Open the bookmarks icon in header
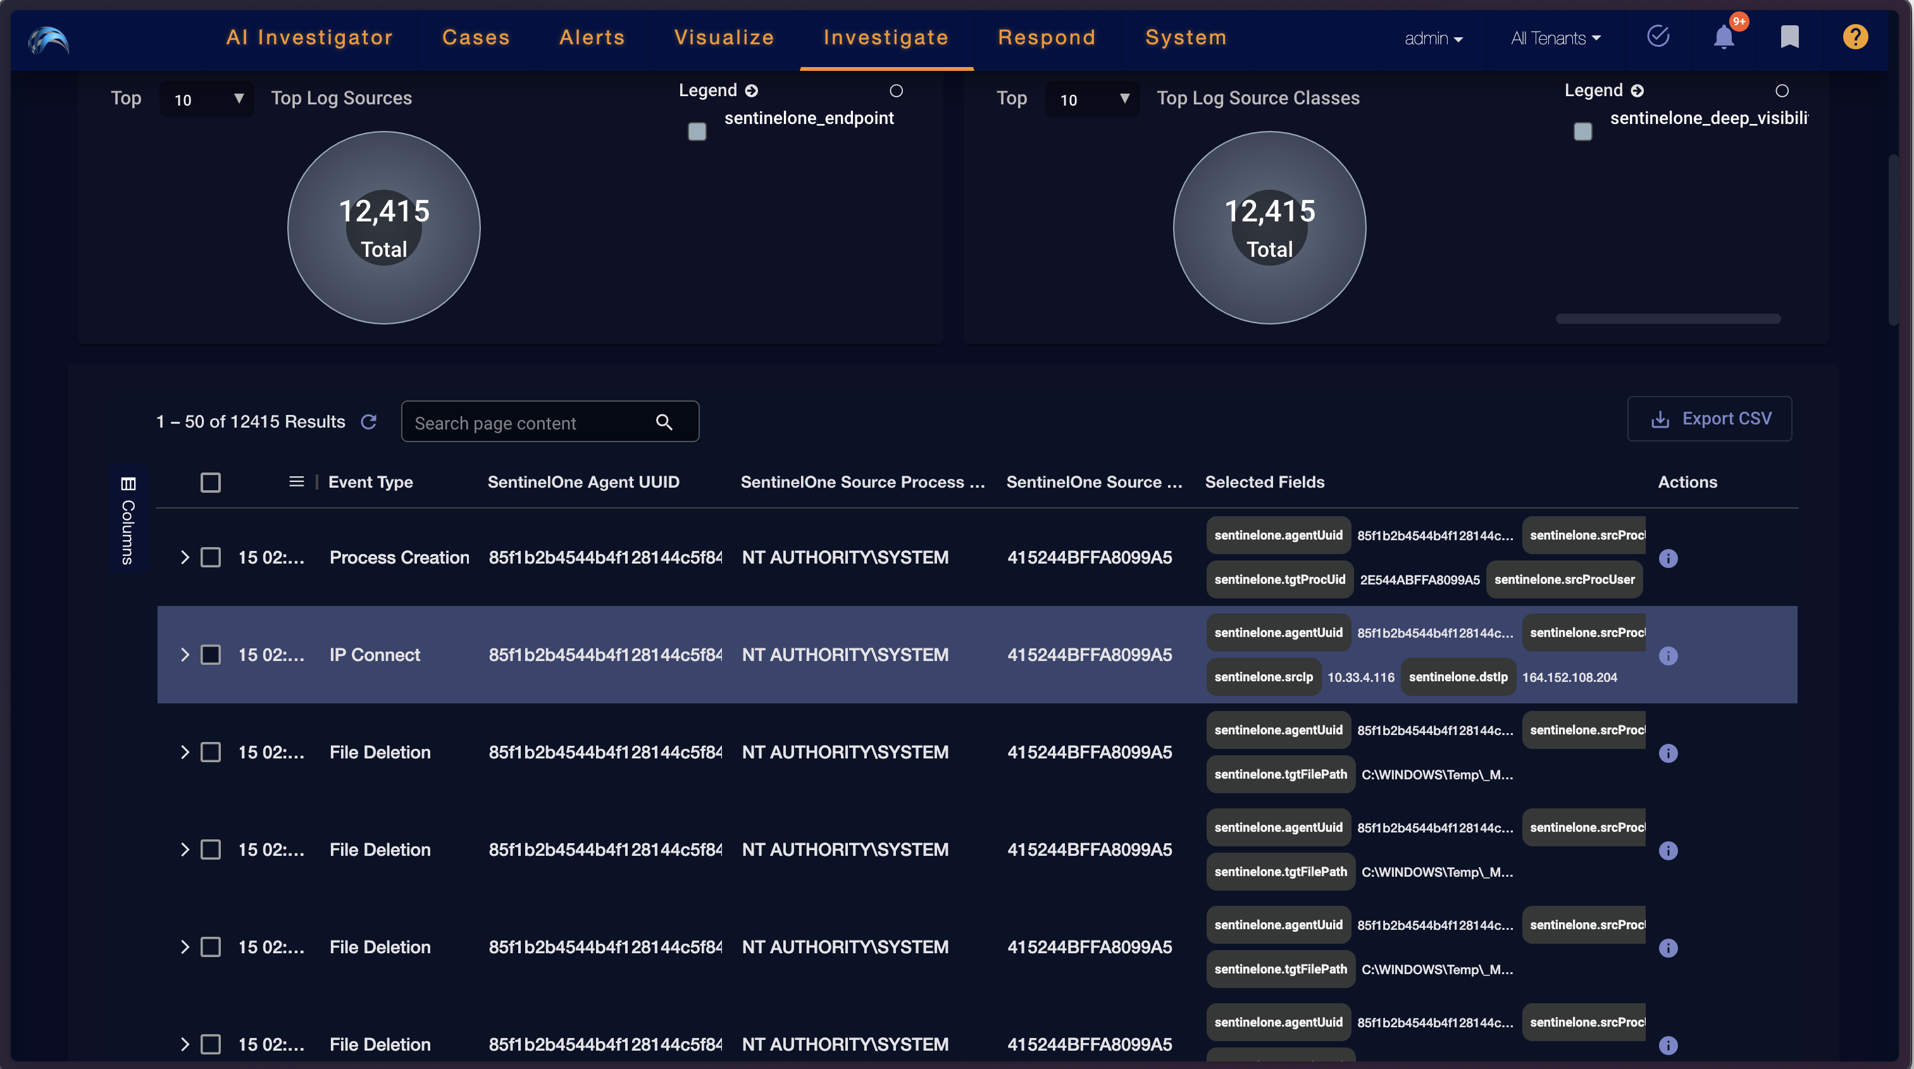Viewport: 1914px width, 1069px height. click(x=1790, y=37)
